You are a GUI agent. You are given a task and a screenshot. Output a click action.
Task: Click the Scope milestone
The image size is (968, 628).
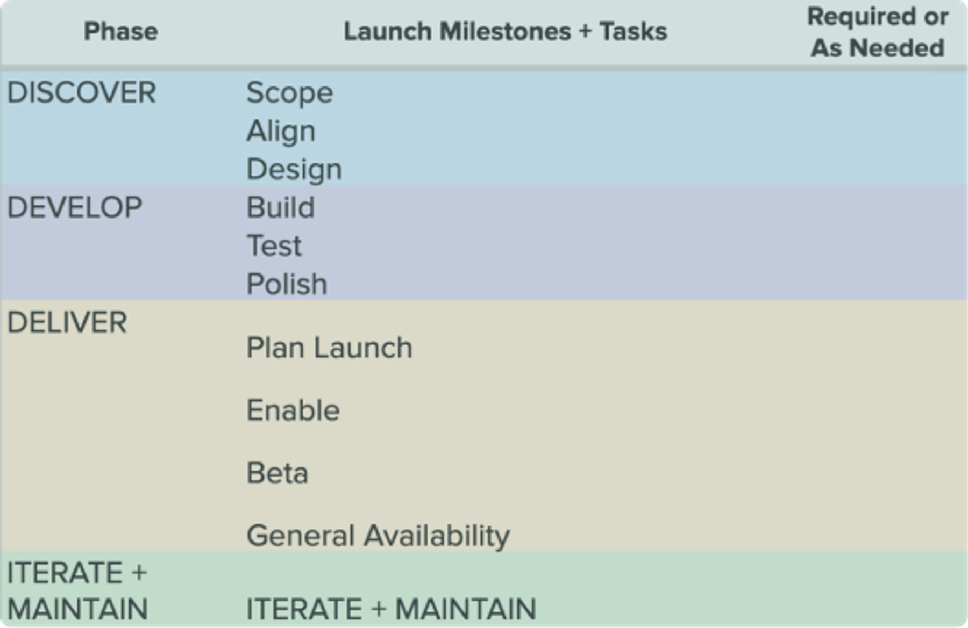(290, 93)
